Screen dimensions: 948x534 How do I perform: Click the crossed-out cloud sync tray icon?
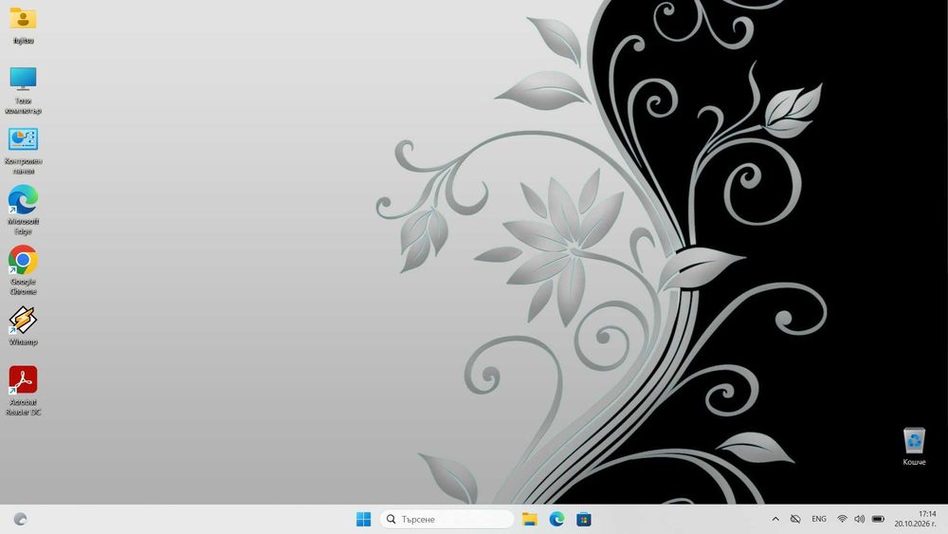(x=795, y=519)
